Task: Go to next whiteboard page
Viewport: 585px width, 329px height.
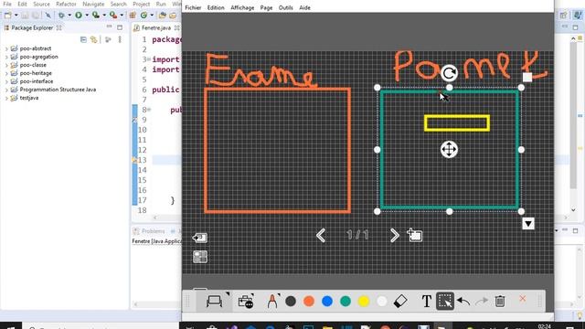Action: coord(394,236)
